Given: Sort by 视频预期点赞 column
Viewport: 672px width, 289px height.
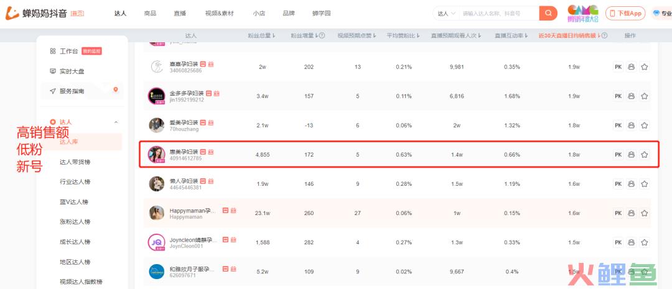Looking at the screenshot, I should point(357,35).
